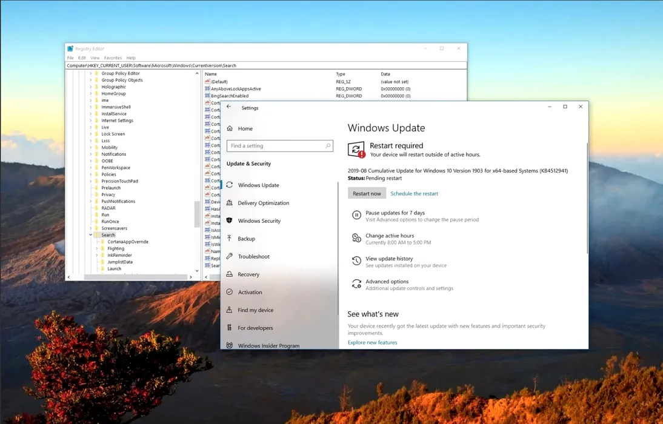This screenshot has width=663, height=424.
Task: Click the Troubleshoot wrench icon
Action: [x=230, y=256]
